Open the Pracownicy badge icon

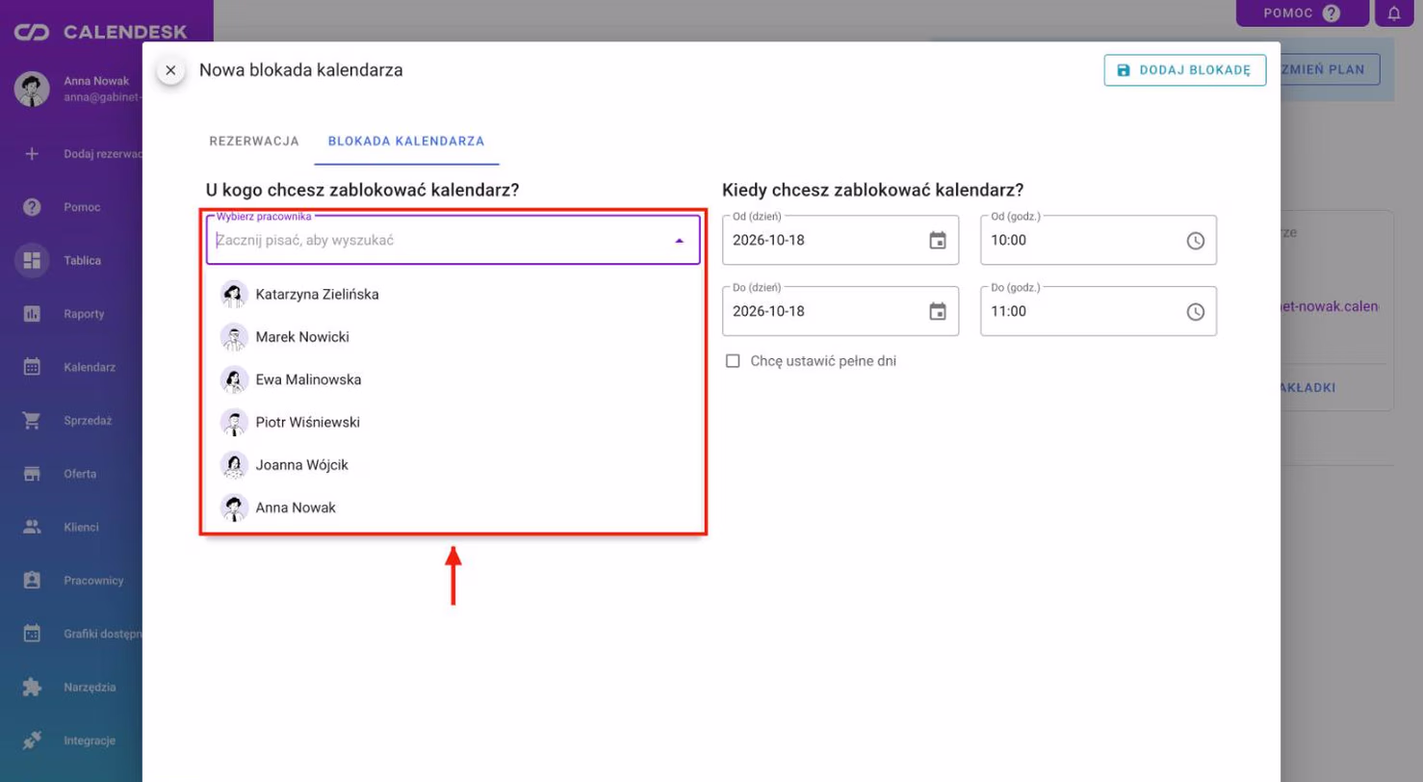pyautogui.click(x=32, y=581)
